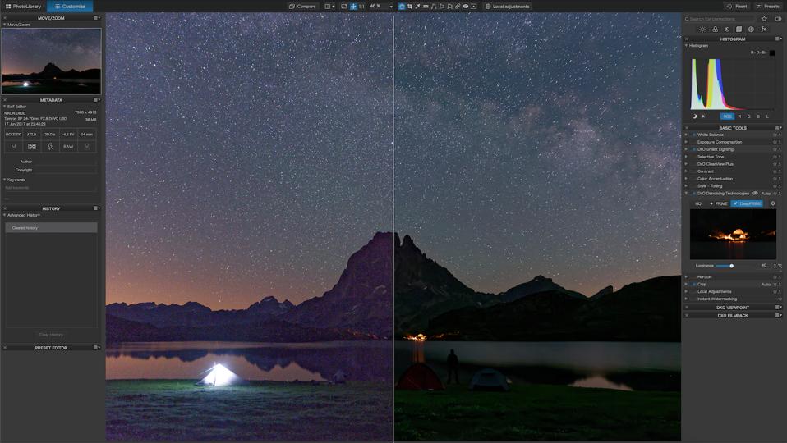This screenshot has height=443, width=787.
Task: Collapse the Histogram section triangle
Action: click(687, 46)
